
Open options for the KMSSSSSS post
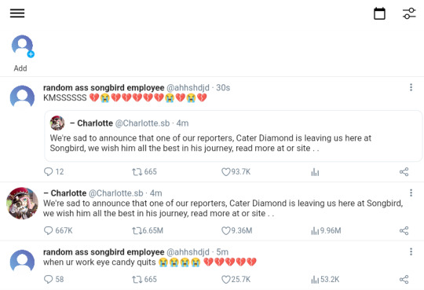click(411, 87)
